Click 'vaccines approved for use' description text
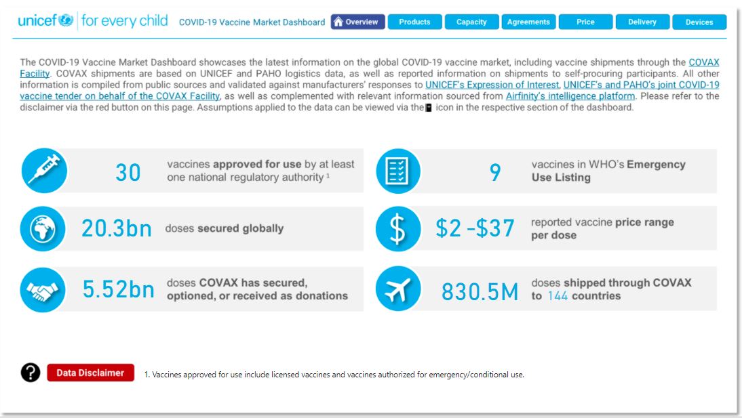This screenshot has width=742, height=418. point(260,171)
